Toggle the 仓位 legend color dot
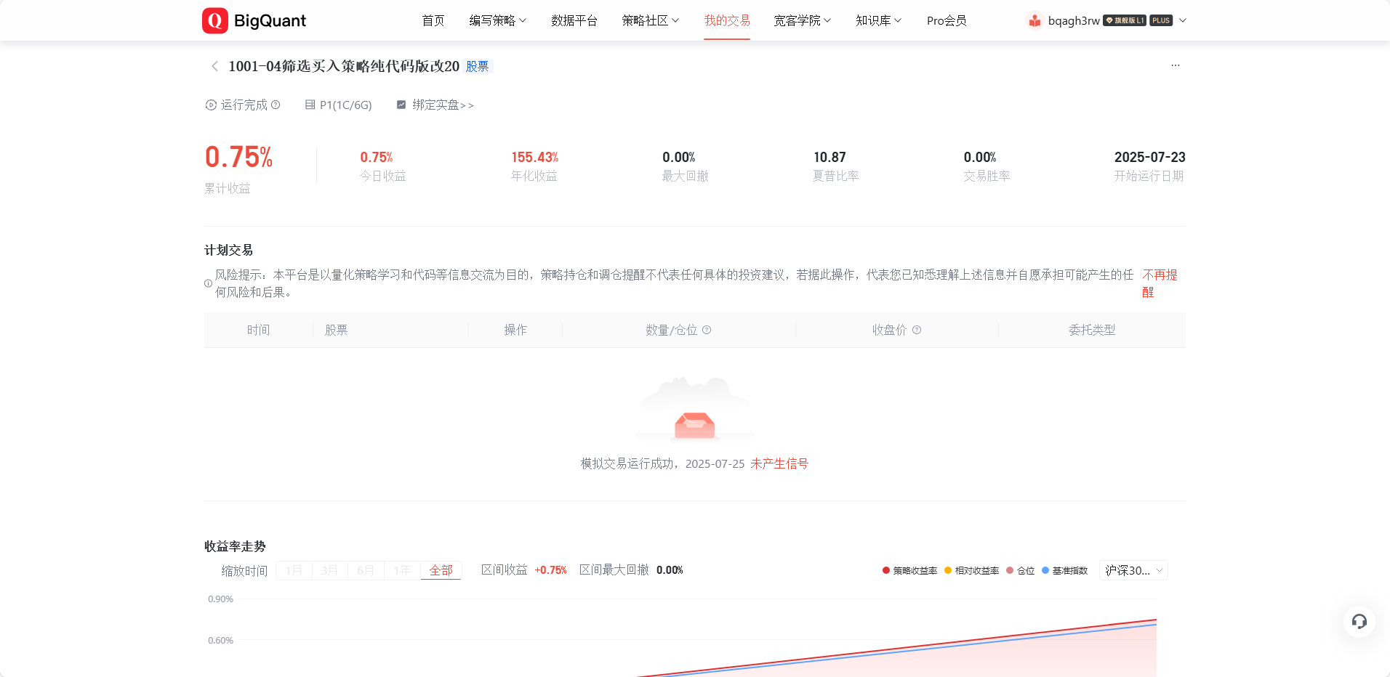 click(1010, 571)
